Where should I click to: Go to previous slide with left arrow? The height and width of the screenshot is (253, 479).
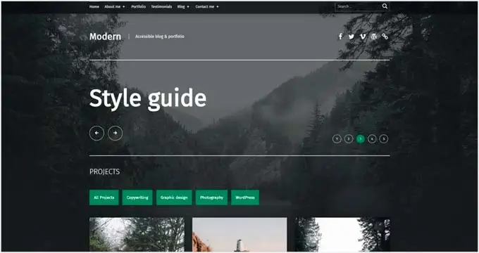[97, 133]
